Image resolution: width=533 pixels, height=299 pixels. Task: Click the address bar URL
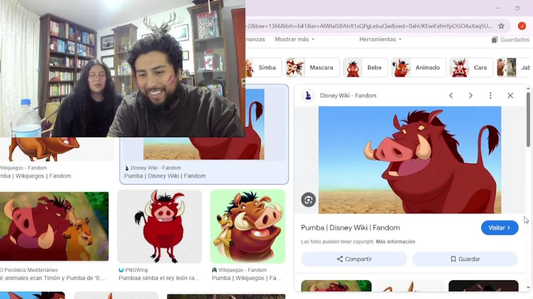click(369, 26)
